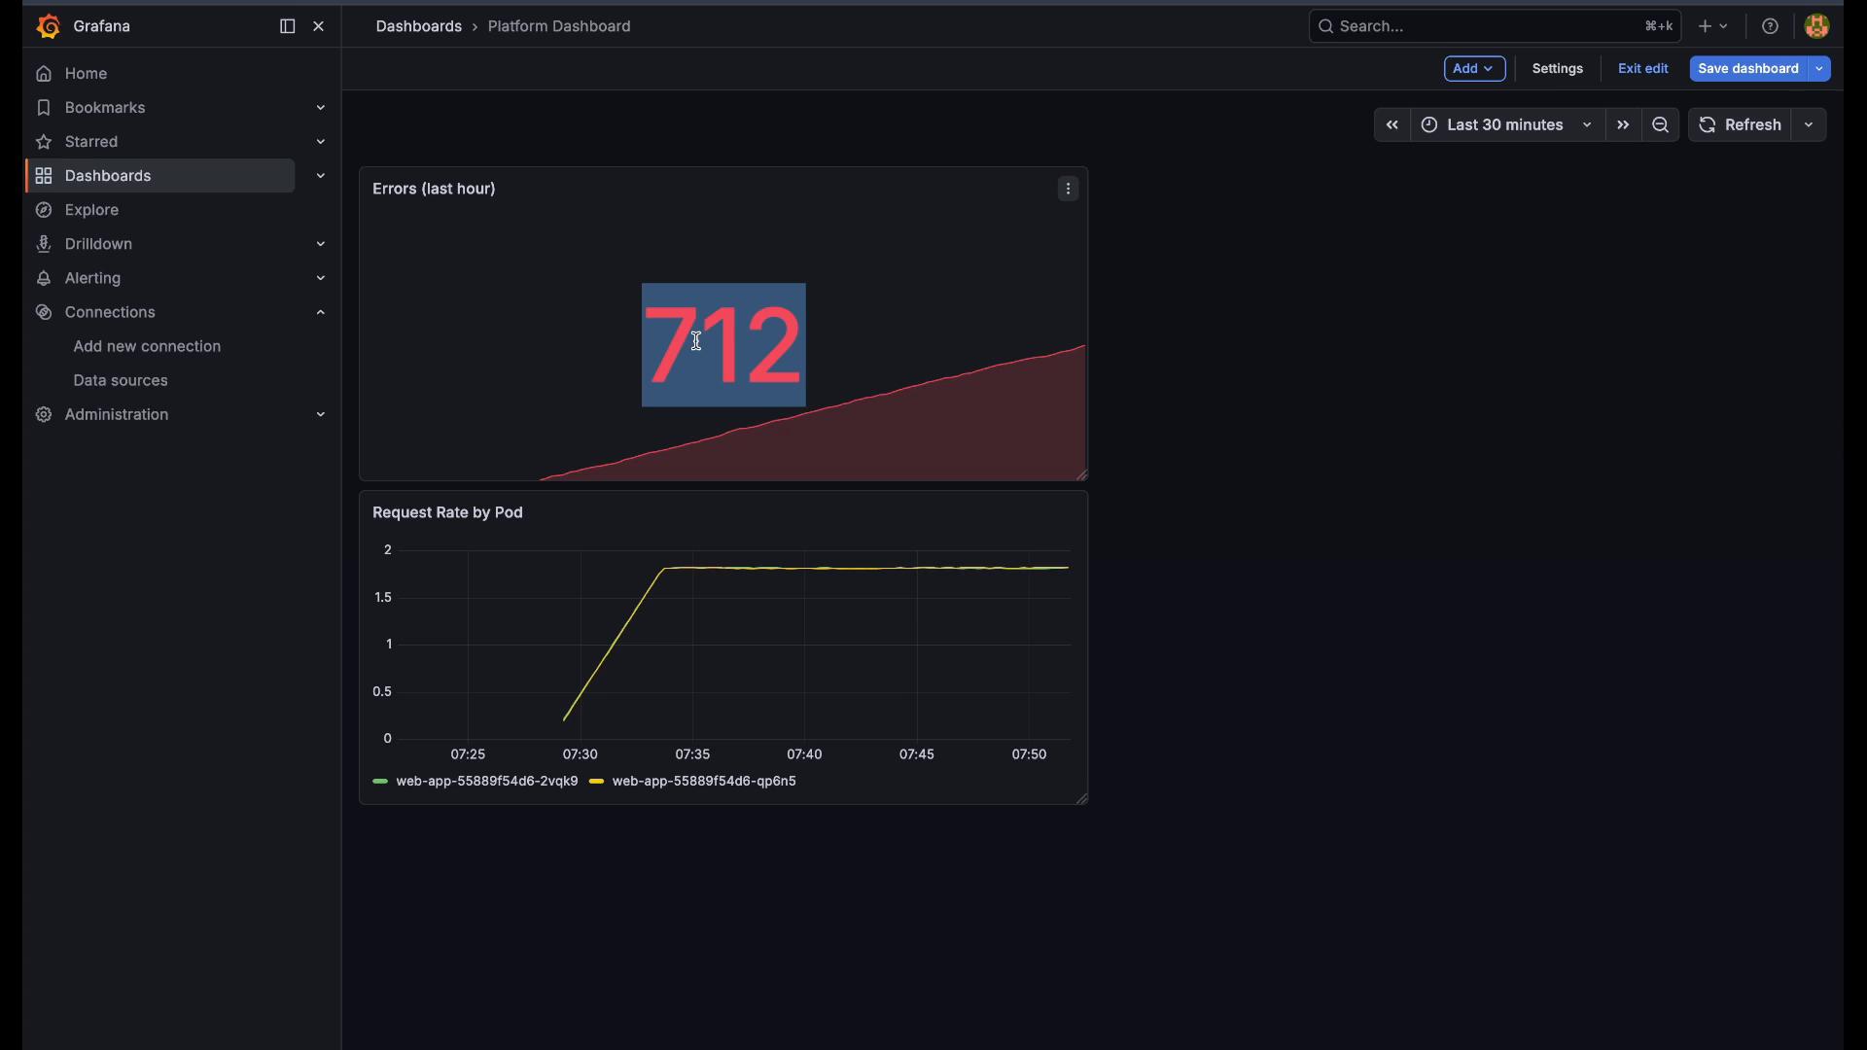Click the Alerting bell icon

click(x=44, y=278)
